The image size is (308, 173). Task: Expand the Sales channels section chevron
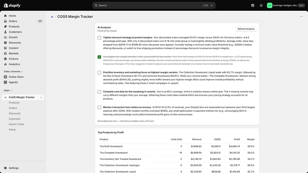[x=22, y=72]
